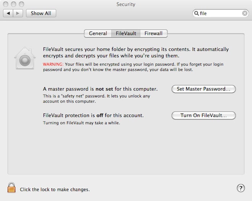Viewport: 252px width, 201px height.
Task: Click the lock icon to make changes
Action: [12, 188]
